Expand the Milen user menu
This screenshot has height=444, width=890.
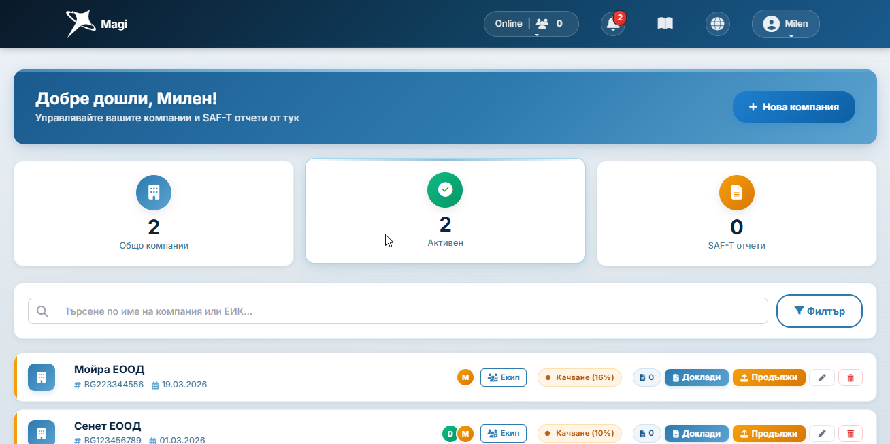point(785,24)
